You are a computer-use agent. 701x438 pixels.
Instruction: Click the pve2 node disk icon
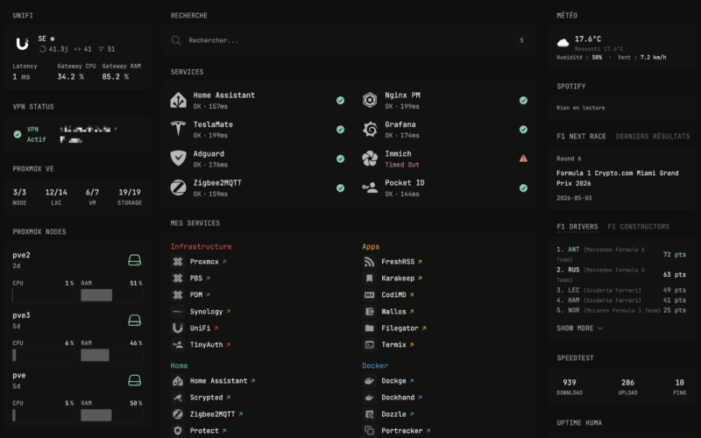[135, 260]
